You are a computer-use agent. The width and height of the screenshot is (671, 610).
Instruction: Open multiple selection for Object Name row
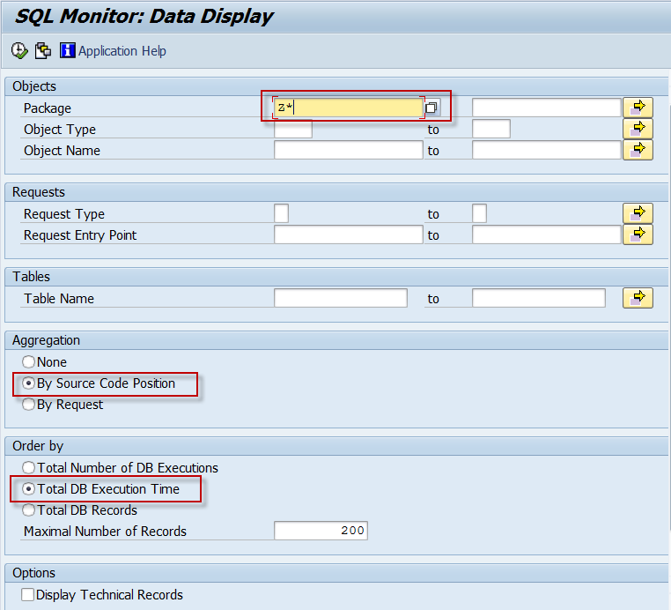638,150
